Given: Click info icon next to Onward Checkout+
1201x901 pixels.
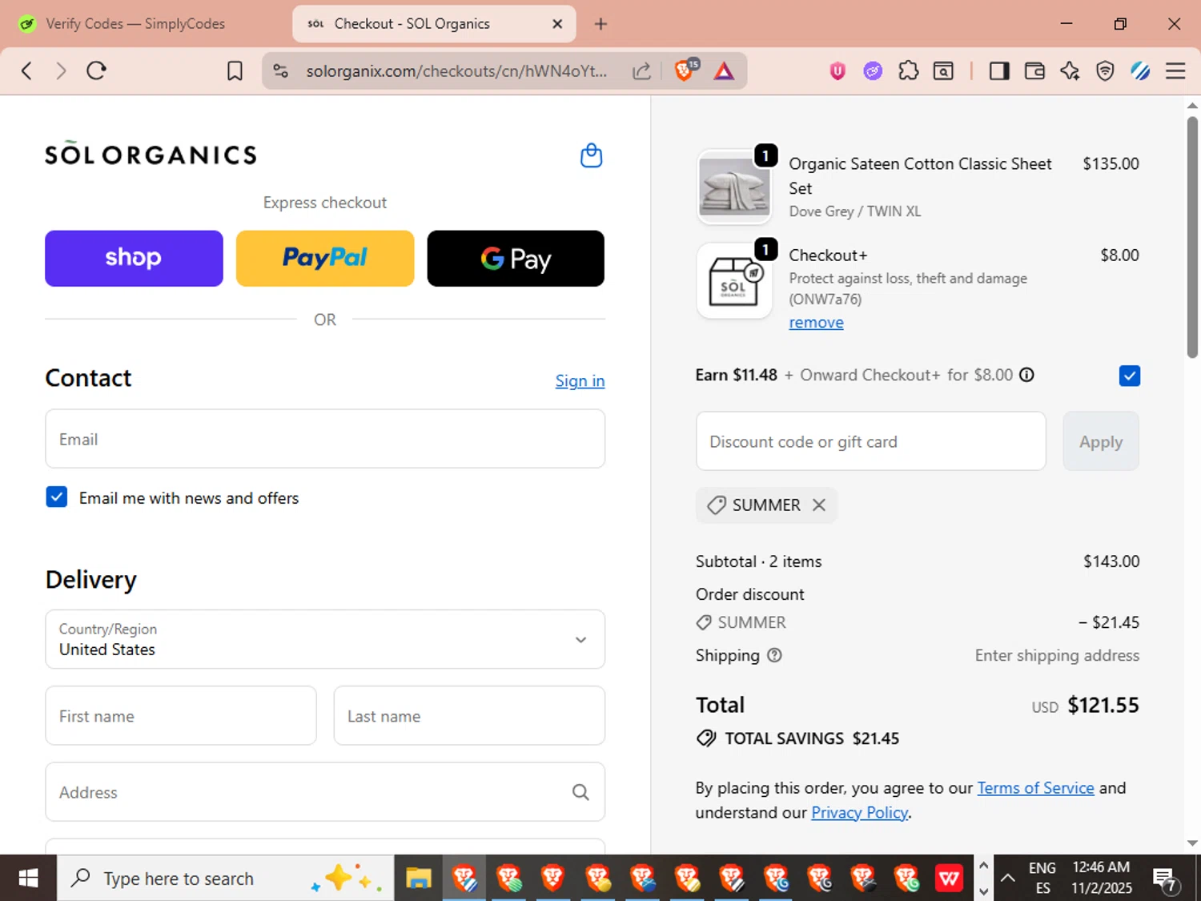Looking at the screenshot, I should pyautogui.click(x=1026, y=375).
